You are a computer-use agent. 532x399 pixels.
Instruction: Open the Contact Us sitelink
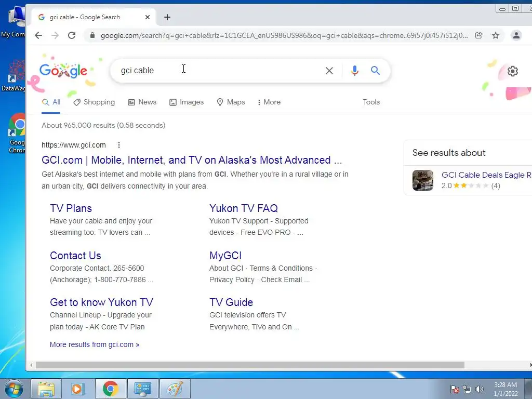(75, 256)
